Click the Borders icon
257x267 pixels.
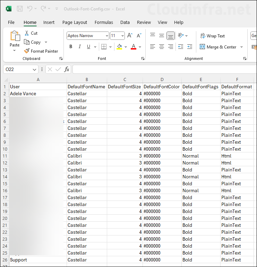[104, 46]
